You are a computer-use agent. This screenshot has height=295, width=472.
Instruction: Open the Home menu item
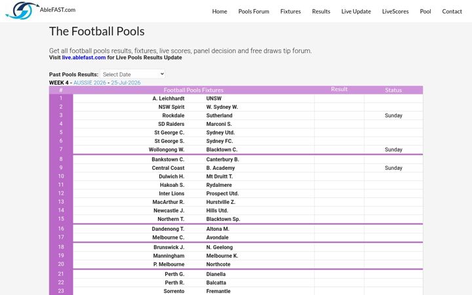click(220, 11)
